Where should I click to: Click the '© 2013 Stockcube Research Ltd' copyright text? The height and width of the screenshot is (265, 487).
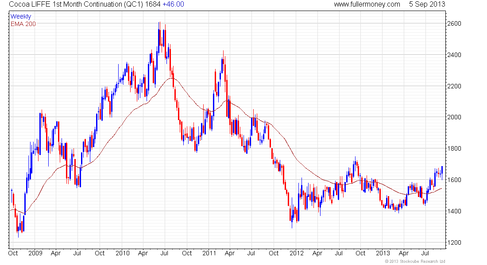415,261
